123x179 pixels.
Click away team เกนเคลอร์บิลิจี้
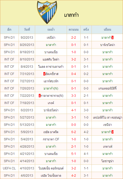pyautogui.click(x=107, y=88)
